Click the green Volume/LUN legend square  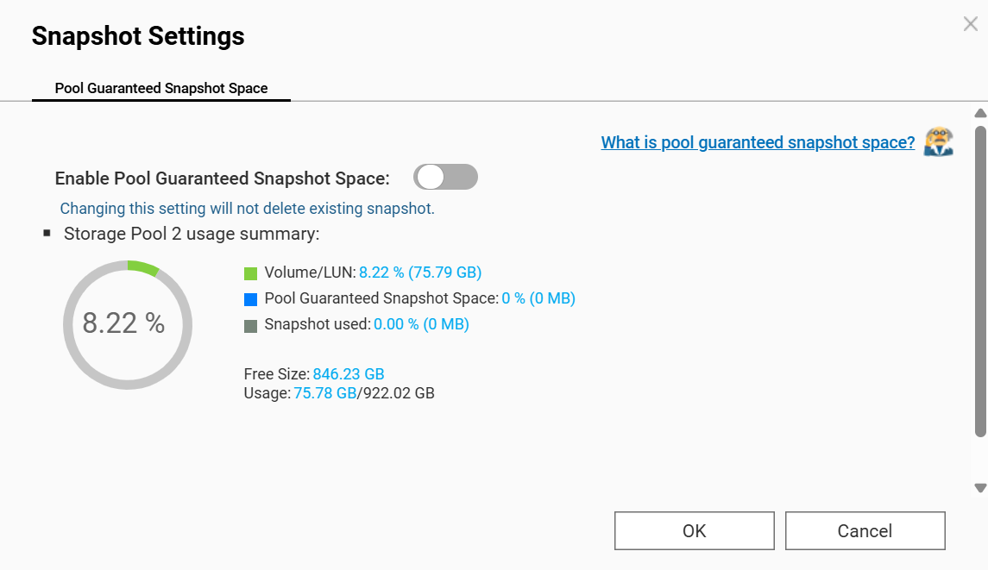(251, 273)
